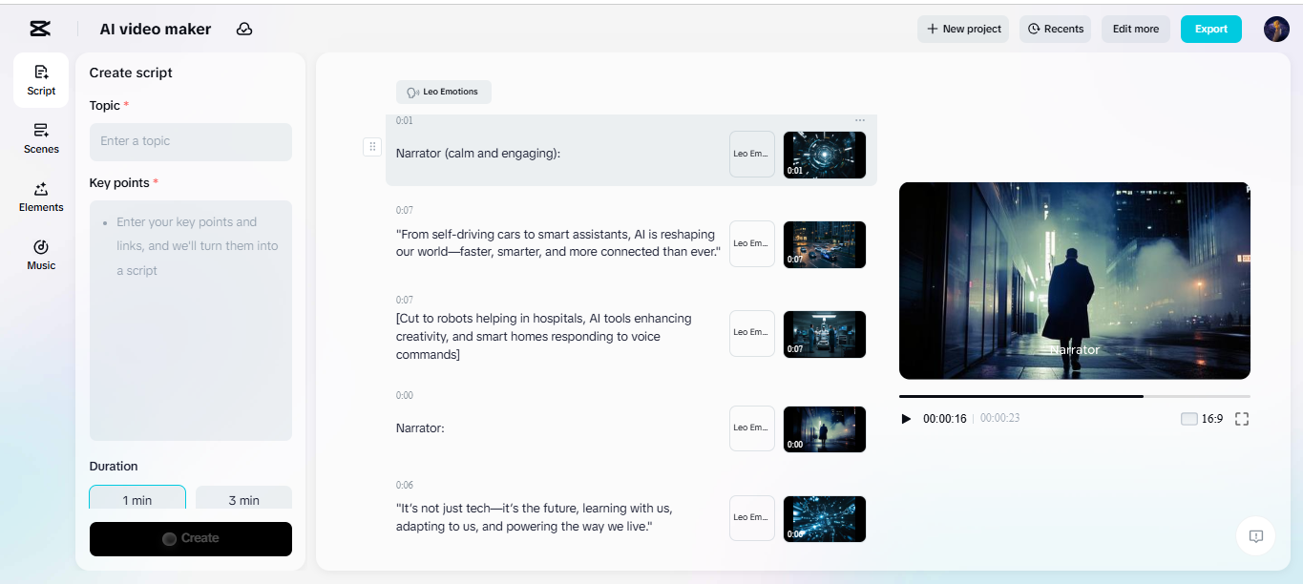The height and width of the screenshot is (584, 1303).
Task: Open the Leo Em voice selector on the first narration line
Action: [x=751, y=154]
